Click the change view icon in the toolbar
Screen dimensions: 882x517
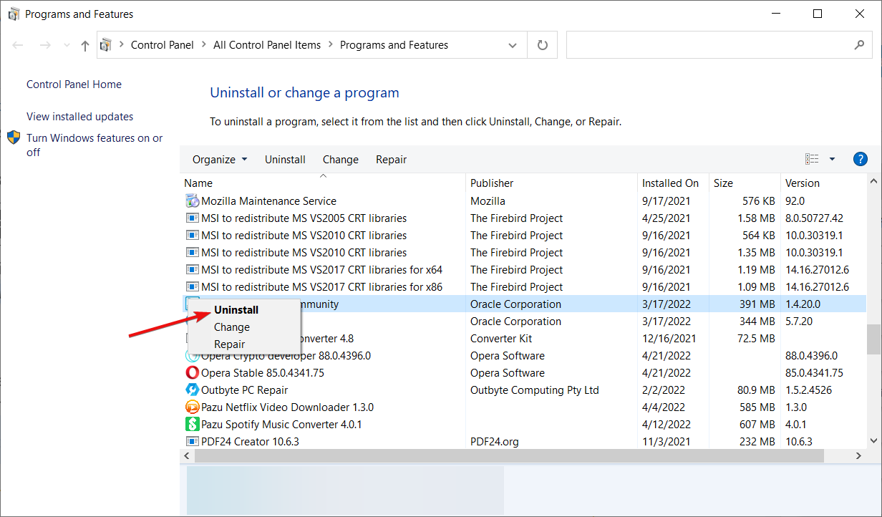812,159
